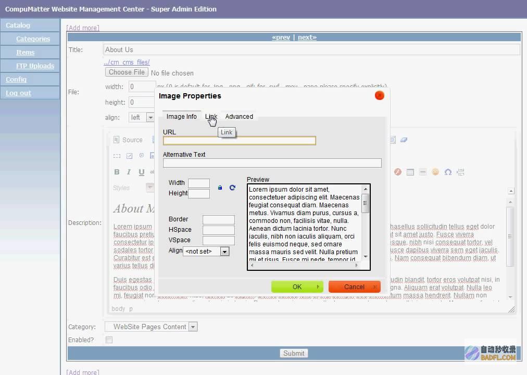Viewport: 527px width, 375px height.
Task: Click the preview horizontal scrollbar
Action: 304,265
